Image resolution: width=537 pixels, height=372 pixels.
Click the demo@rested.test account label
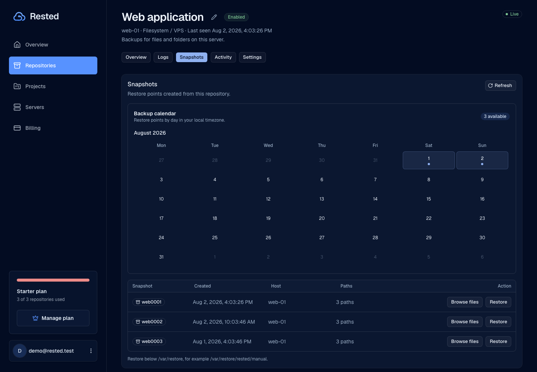tap(51, 351)
